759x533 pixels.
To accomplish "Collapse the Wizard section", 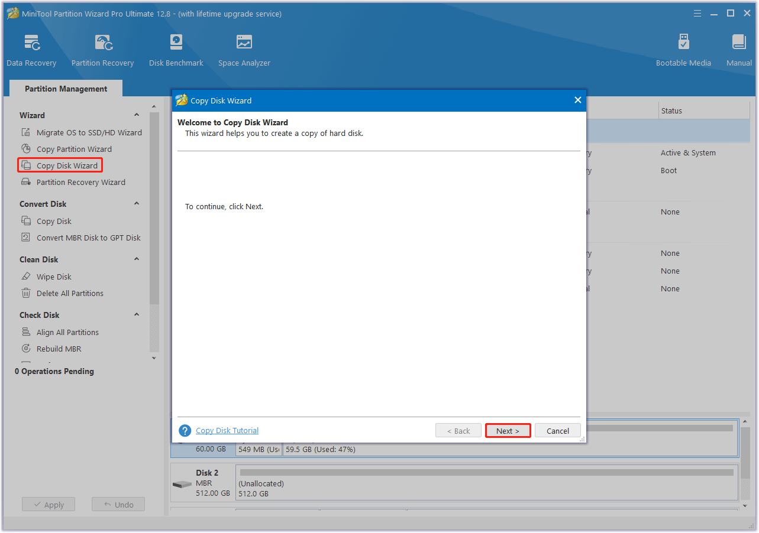I will [x=137, y=115].
